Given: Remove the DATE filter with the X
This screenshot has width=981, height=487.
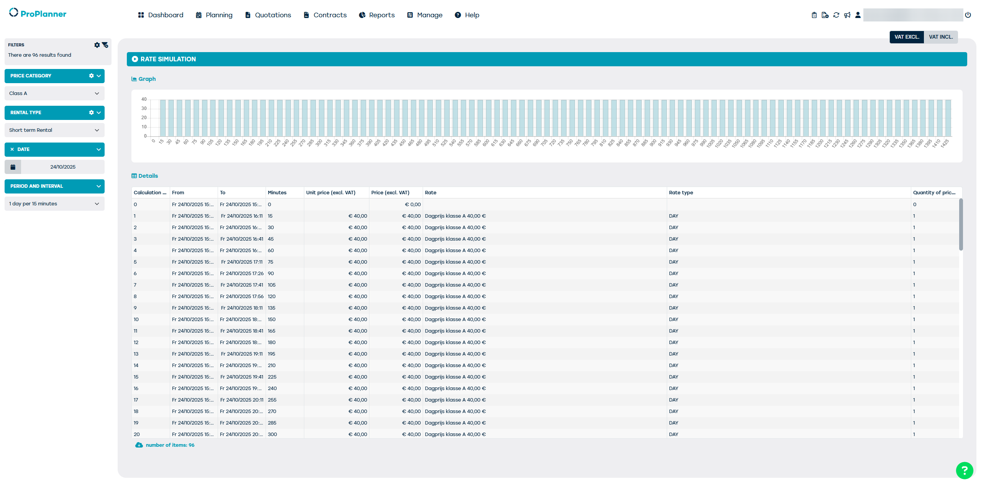Looking at the screenshot, I should point(12,149).
